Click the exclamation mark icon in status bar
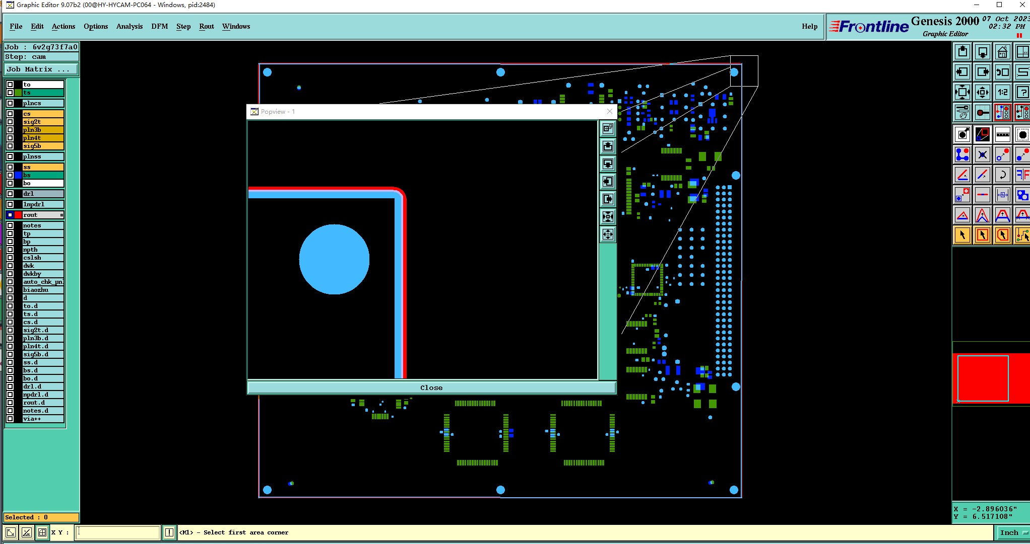Viewport: 1030px width, 544px height. click(169, 532)
